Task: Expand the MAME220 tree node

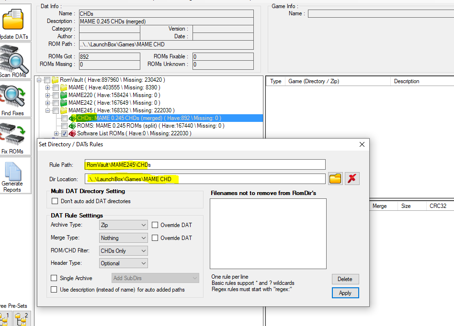Action: [48, 95]
